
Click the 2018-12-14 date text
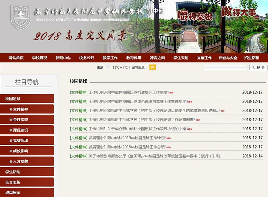coord(252,156)
